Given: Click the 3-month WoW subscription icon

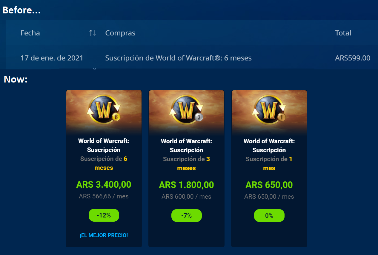Looking at the screenshot, I should click(x=186, y=109).
